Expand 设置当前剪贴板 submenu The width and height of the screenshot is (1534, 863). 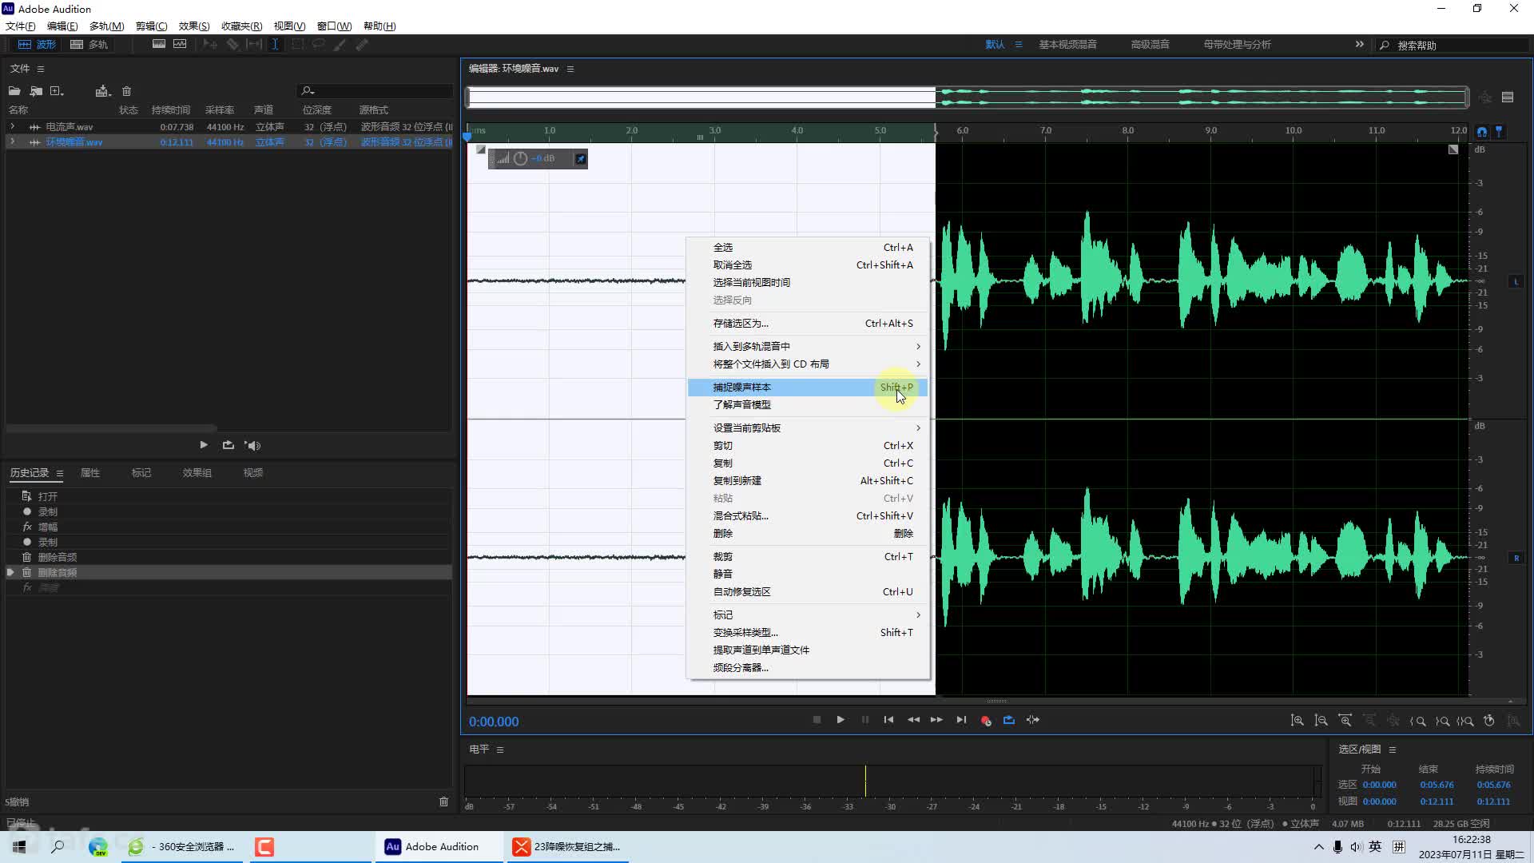point(808,428)
